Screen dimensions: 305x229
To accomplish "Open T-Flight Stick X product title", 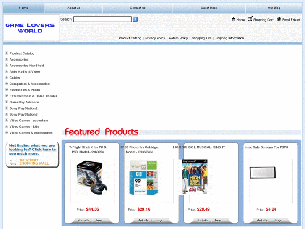I will point(88,150).
